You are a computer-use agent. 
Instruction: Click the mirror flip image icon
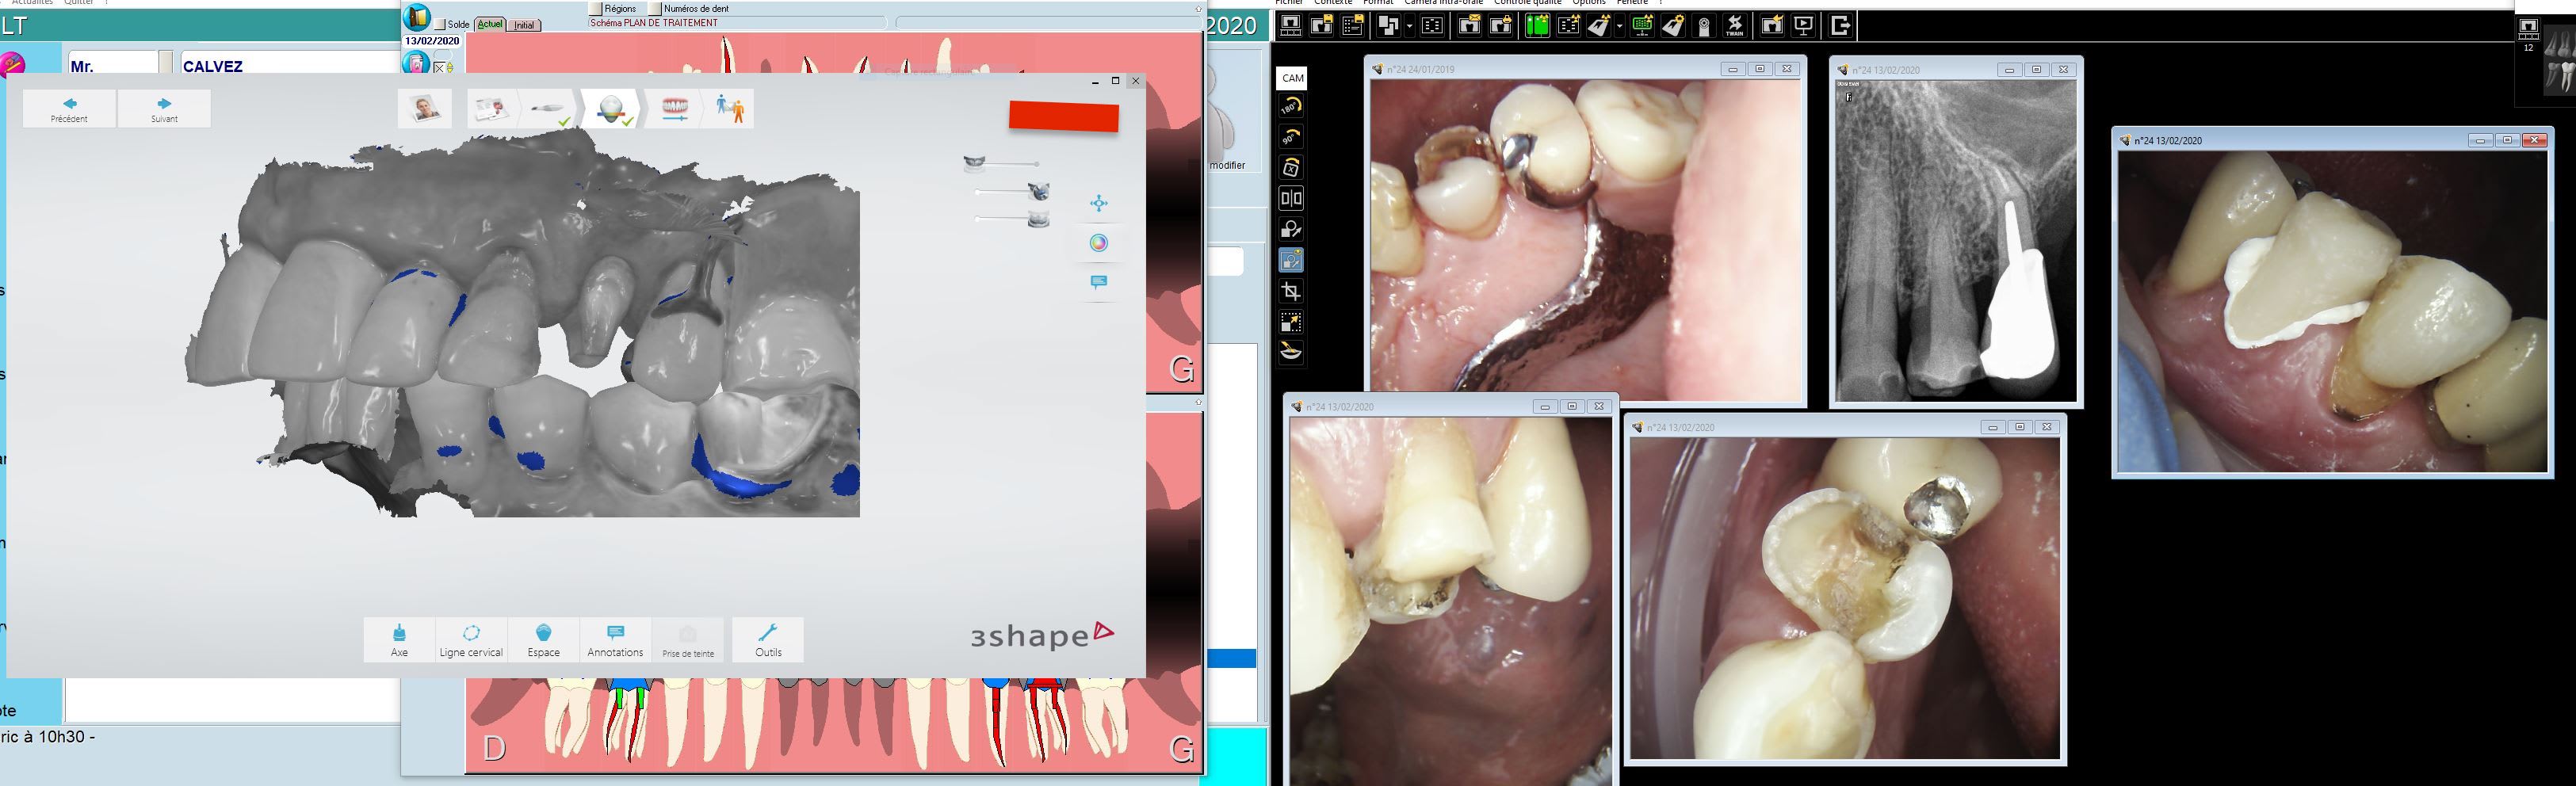(1291, 199)
